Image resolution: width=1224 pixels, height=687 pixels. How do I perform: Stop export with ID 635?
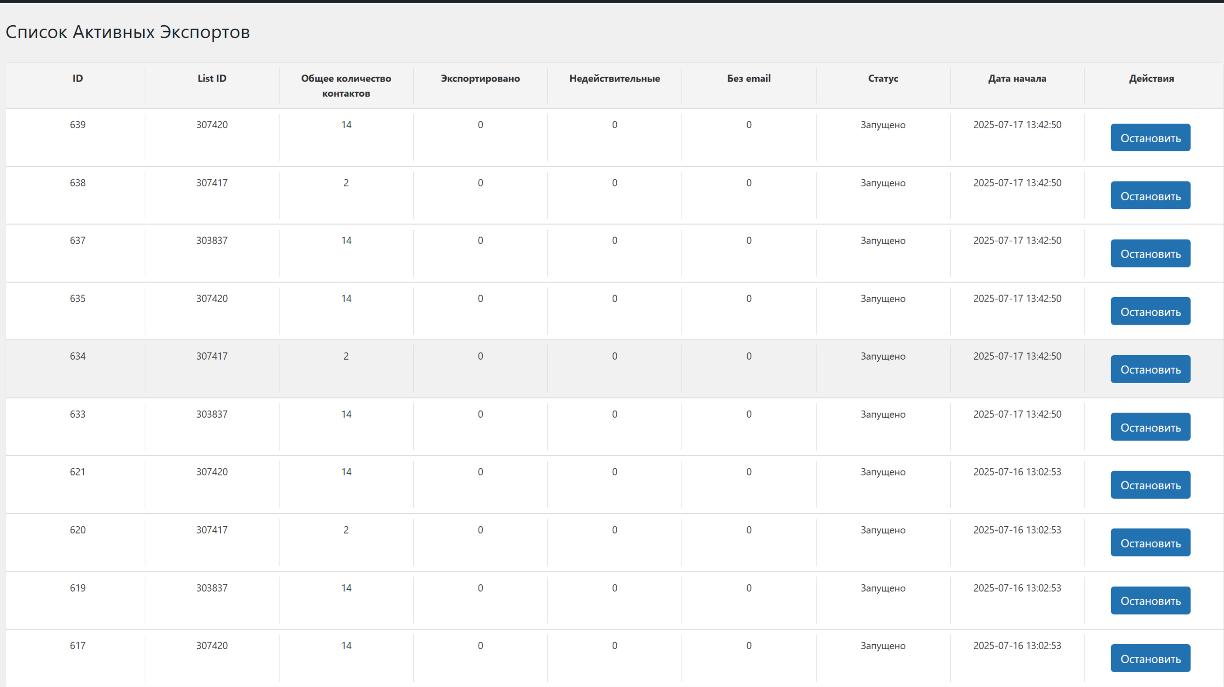coord(1150,312)
